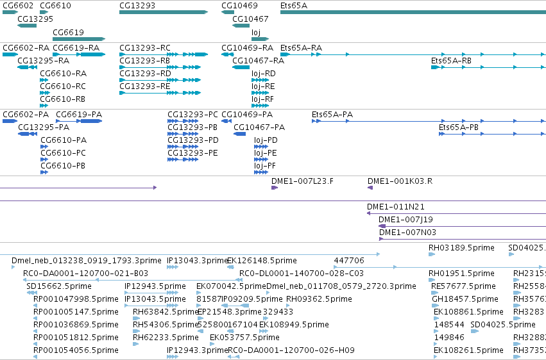Viewport: 546px width, 360px height.
Task: Click the Ets65A-PA protein label
Action: pyautogui.click(x=332, y=114)
